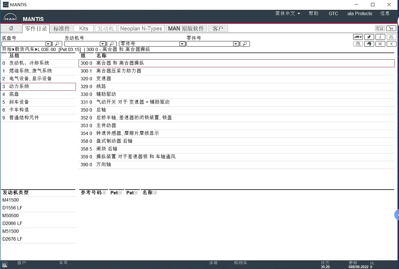Jump to first with the |< icon
The image size is (399, 269).
(x=380, y=44)
